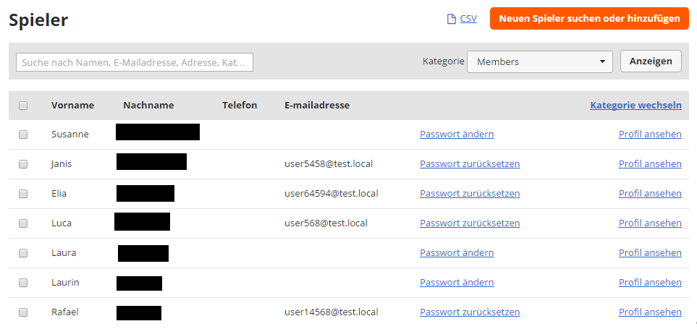Sort by the Nachname column header
This screenshot has height=329, width=697.
click(x=148, y=106)
